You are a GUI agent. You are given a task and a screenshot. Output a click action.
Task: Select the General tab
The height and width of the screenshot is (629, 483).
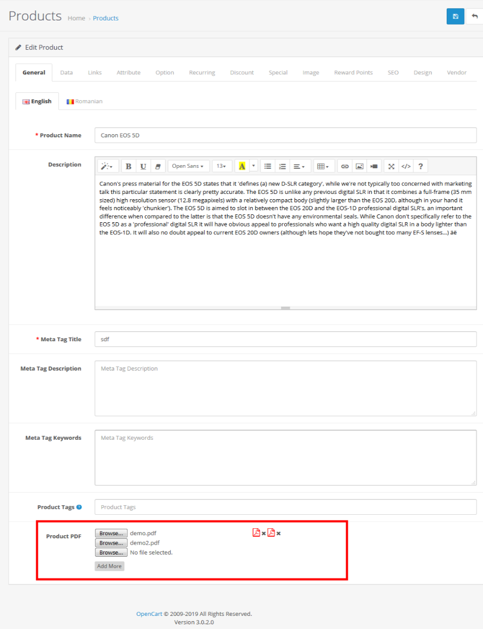pyautogui.click(x=34, y=72)
